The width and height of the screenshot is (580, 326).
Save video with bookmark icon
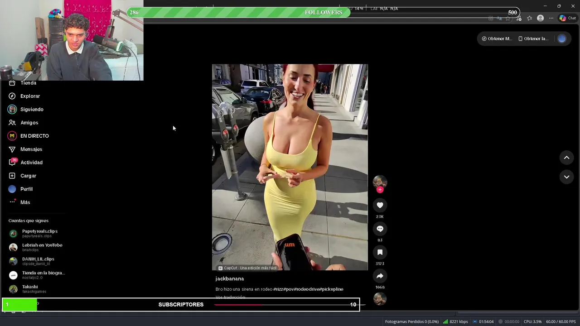point(380,252)
